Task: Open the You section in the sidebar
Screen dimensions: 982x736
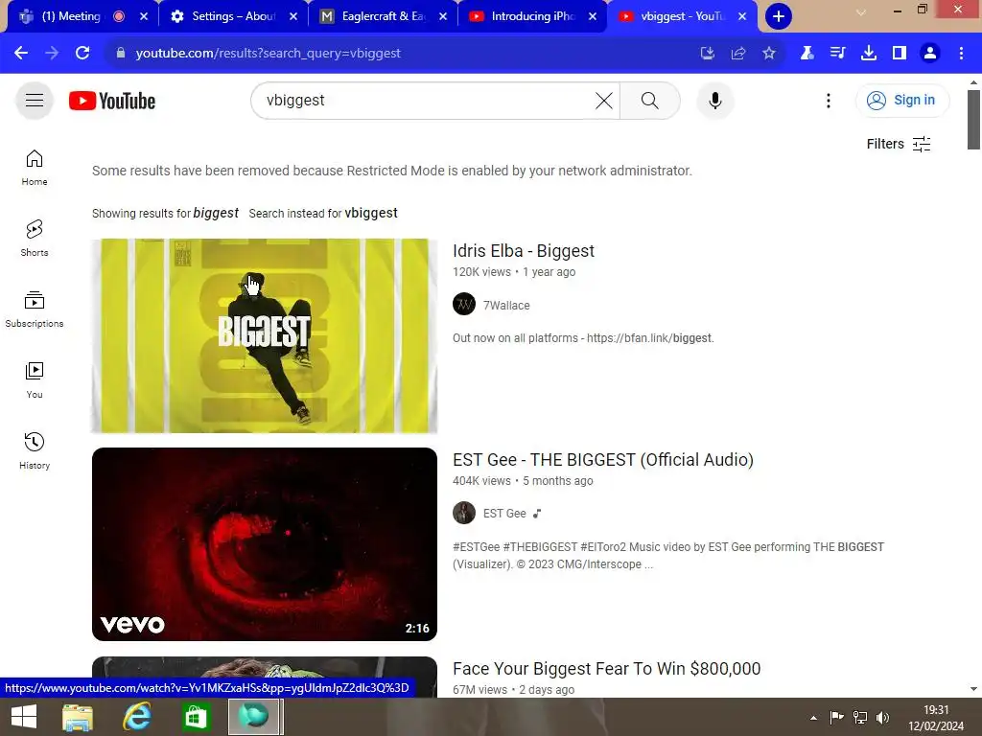Action: (35, 379)
